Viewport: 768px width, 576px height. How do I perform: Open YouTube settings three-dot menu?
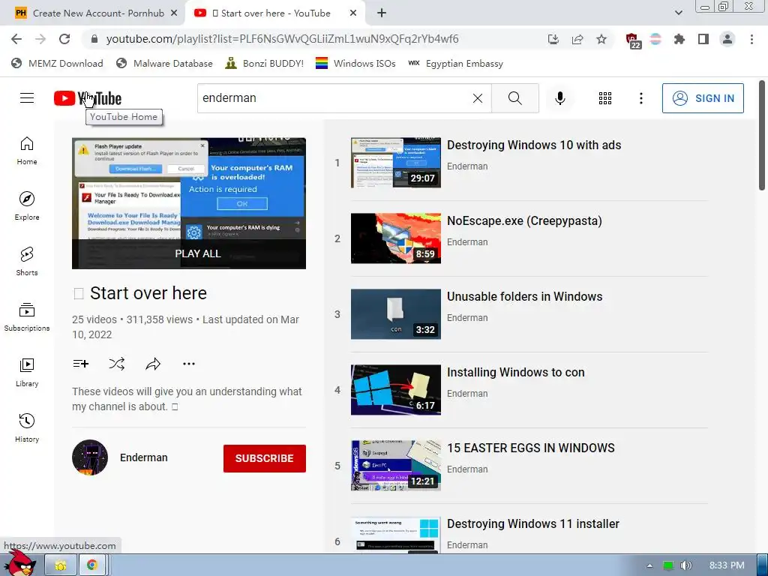[x=640, y=98]
